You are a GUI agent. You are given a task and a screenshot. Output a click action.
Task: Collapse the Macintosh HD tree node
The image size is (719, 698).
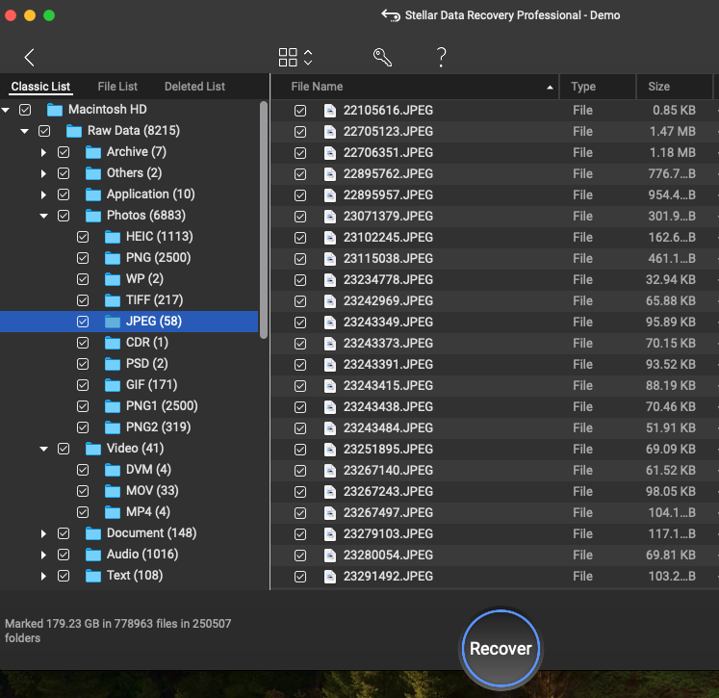[x=6, y=110]
